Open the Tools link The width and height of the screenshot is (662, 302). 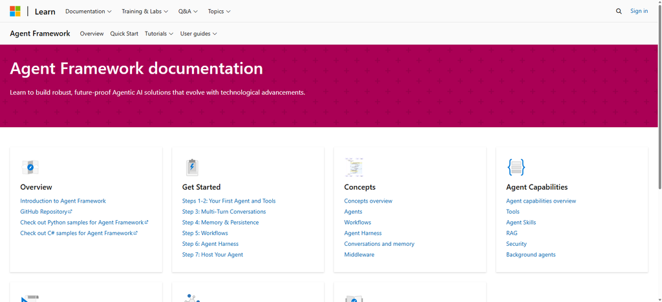[513, 212]
